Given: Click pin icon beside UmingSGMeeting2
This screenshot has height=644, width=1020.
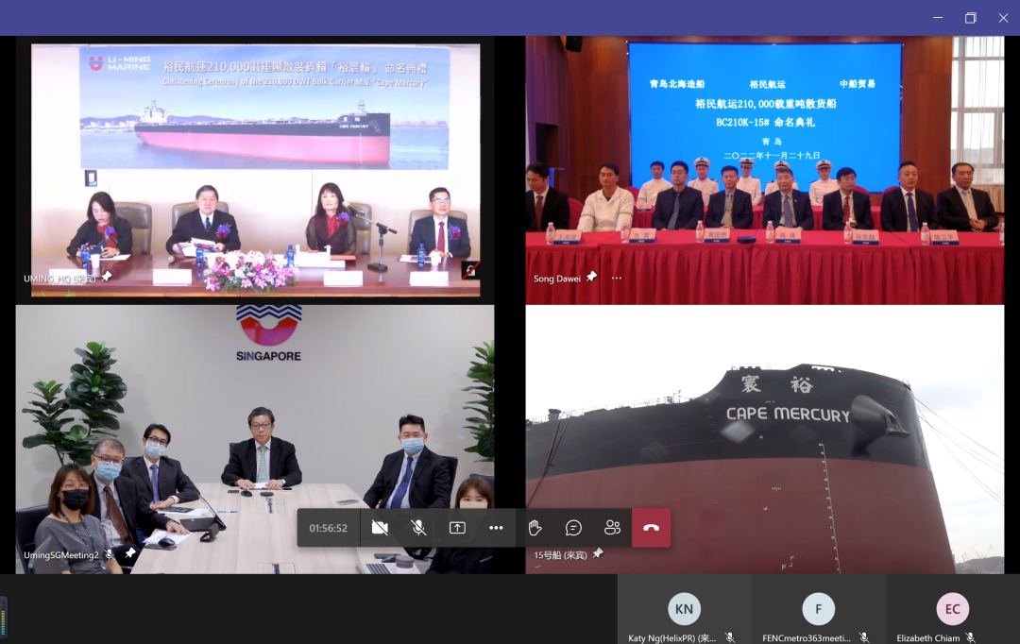Looking at the screenshot, I should pos(130,553).
